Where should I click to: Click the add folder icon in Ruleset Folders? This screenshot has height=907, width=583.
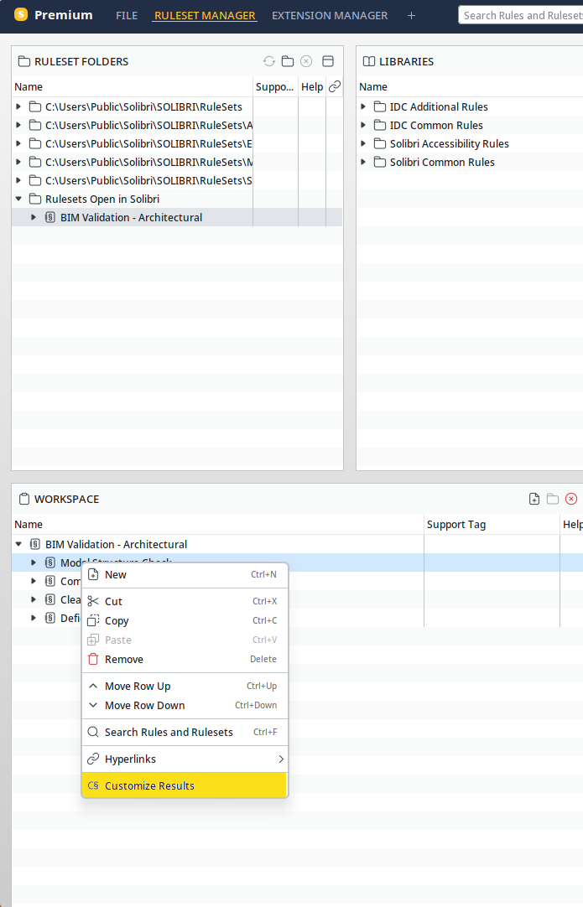(x=288, y=61)
